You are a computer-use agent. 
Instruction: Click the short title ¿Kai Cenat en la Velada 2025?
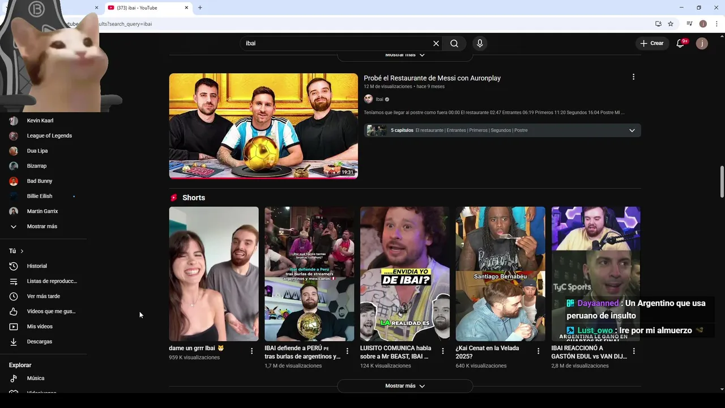487,352
